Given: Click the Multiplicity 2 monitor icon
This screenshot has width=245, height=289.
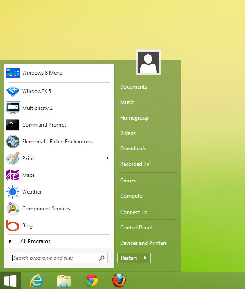Looking at the screenshot, I should tap(13, 108).
